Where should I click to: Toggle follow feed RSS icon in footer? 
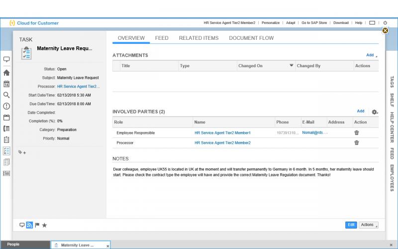pos(29,225)
